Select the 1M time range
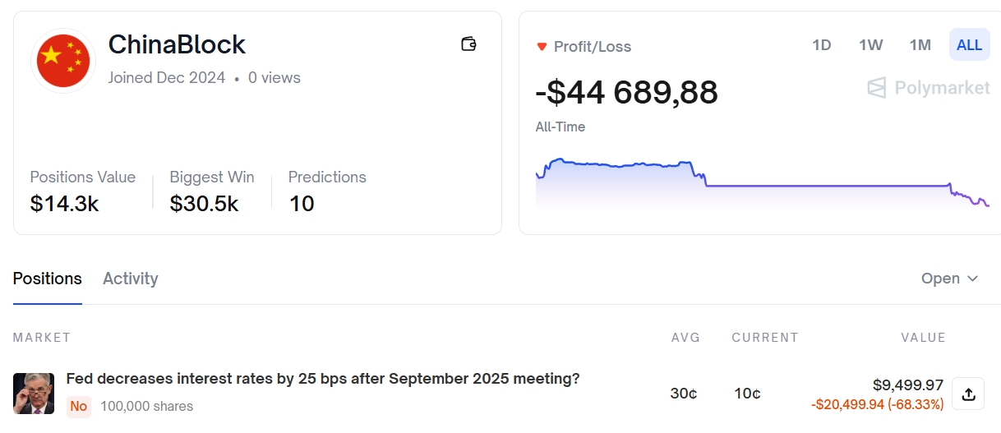Screen dimensions: 1001x433 (x=920, y=45)
